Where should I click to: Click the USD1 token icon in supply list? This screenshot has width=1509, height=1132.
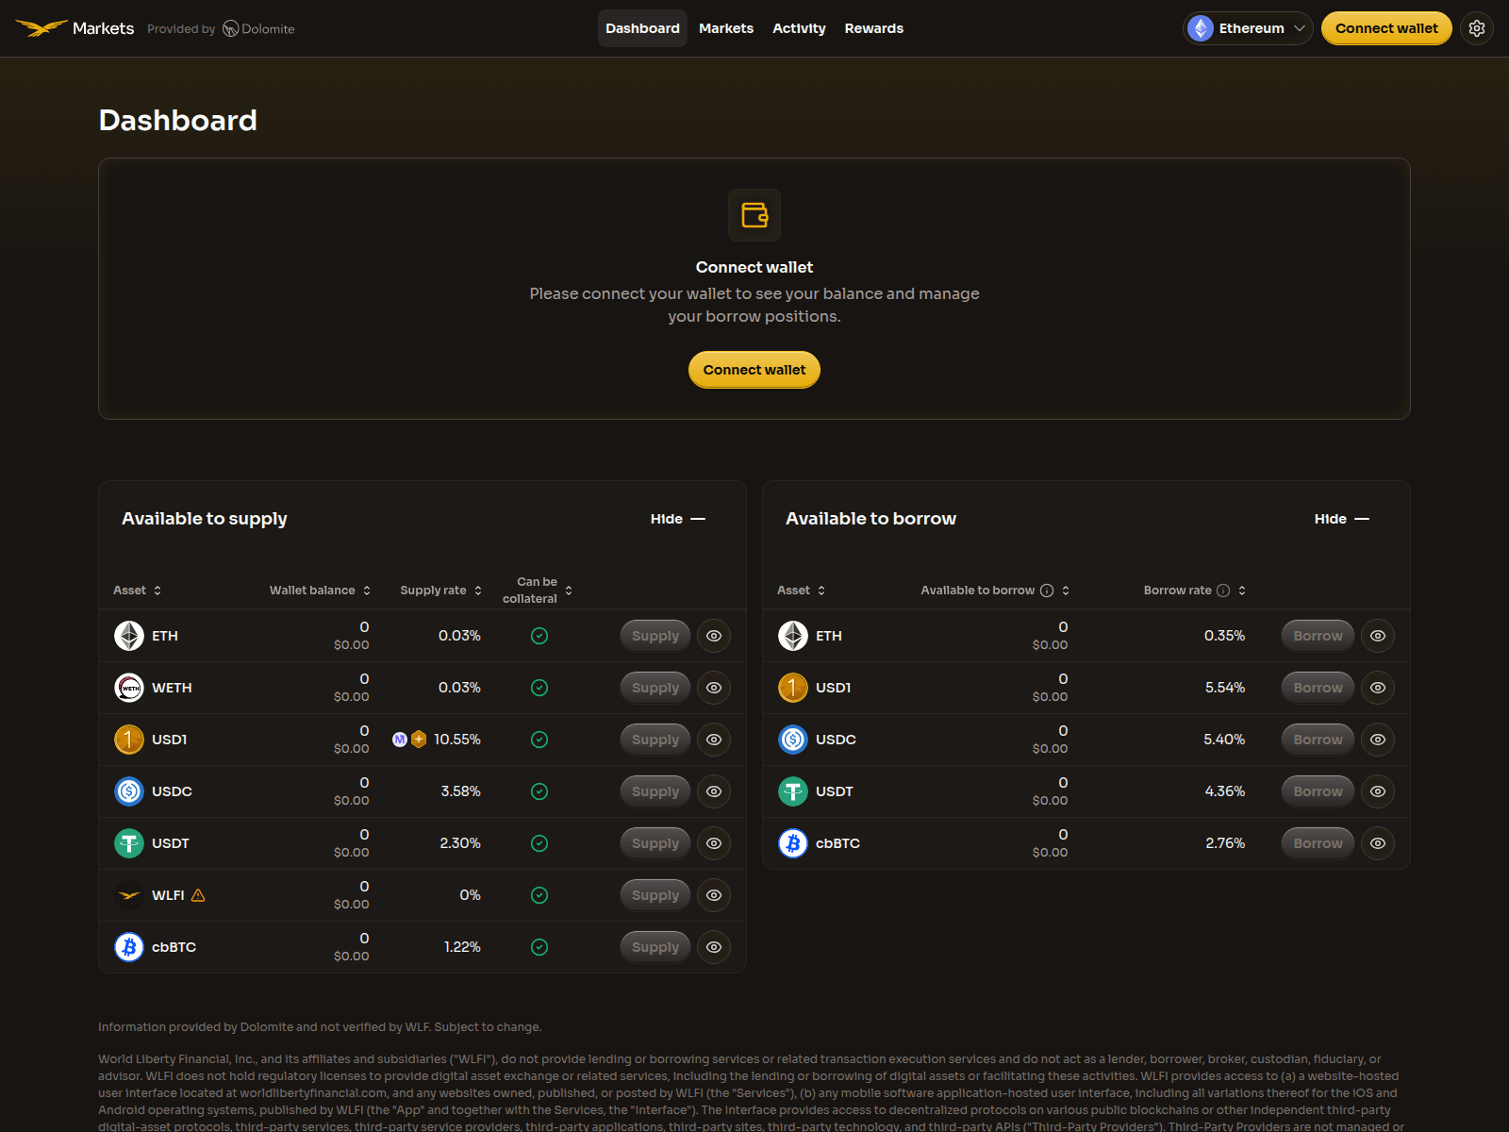pyautogui.click(x=129, y=740)
